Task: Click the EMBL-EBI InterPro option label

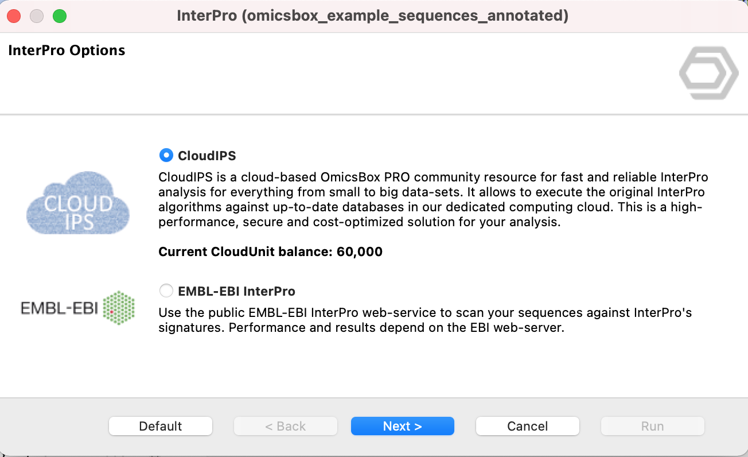Action: point(236,291)
